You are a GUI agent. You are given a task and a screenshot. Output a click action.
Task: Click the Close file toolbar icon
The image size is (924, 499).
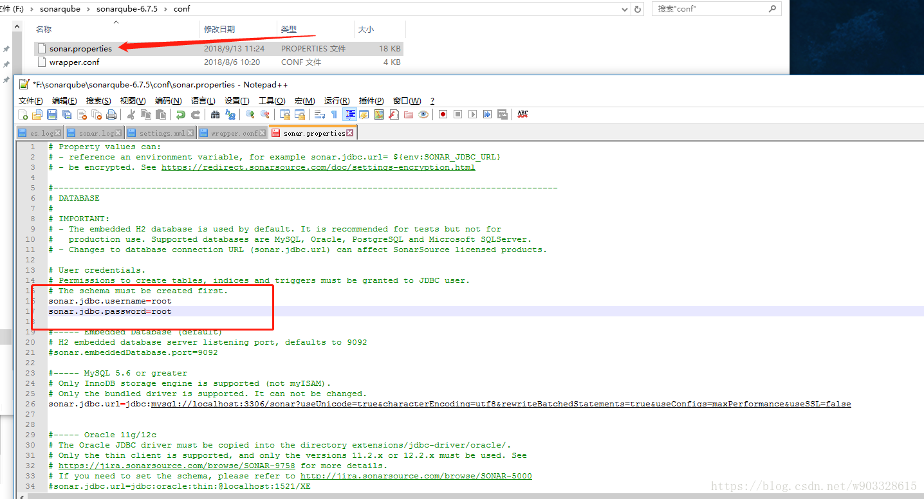[x=82, y=114]
